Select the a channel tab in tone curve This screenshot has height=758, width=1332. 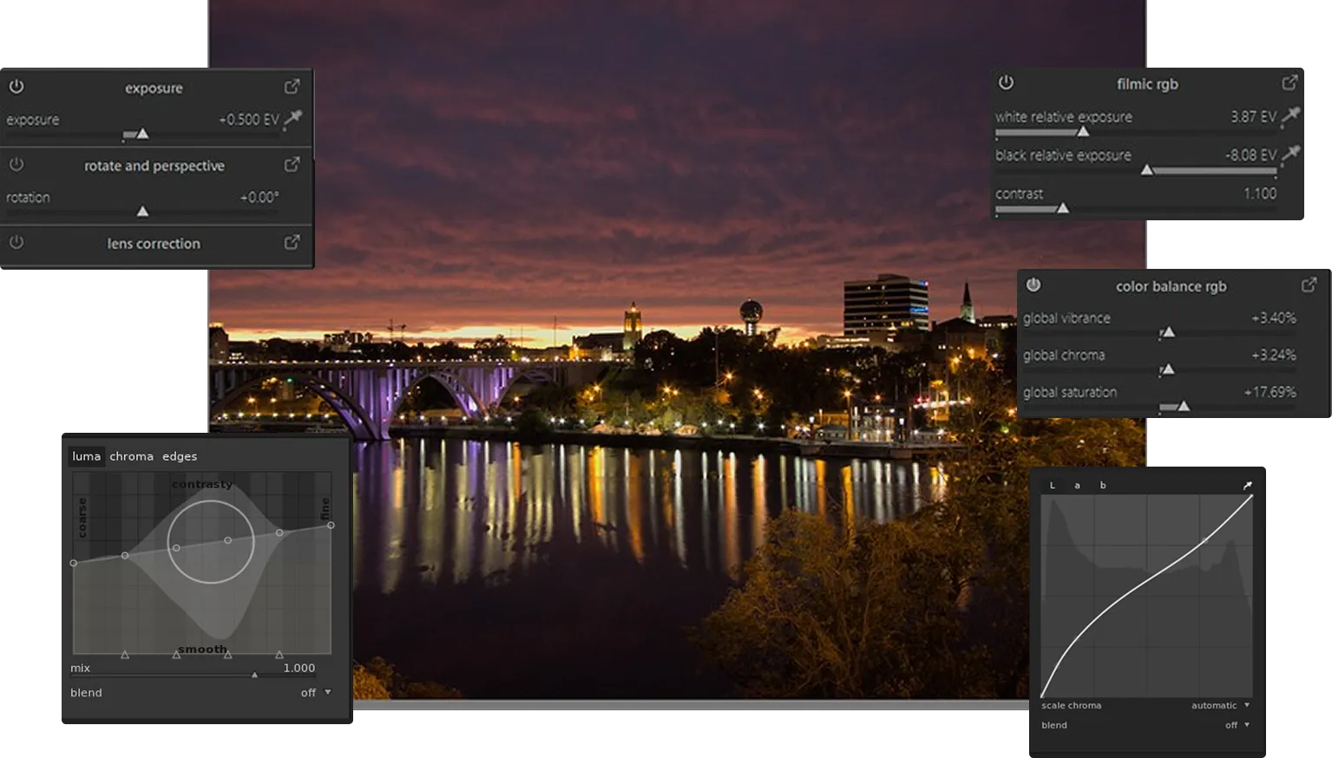tap(1077, 485)
